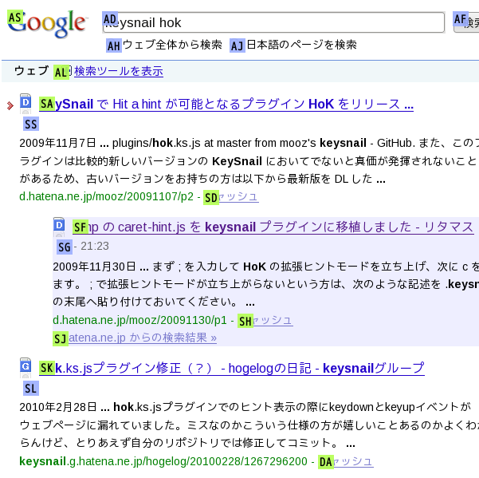Open the "hok.ks.jsプラグイン修正" hogelog result
The height and width of the screenshot is (478, 479).
(232, 369)
